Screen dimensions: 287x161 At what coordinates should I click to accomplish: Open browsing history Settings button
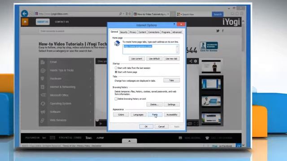pos(171,104)
